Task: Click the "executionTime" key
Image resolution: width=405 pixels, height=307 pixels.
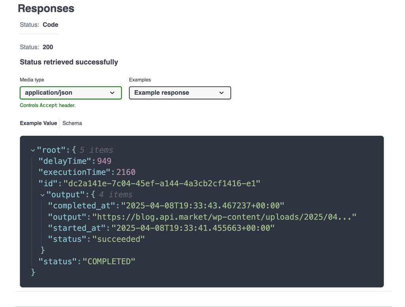Action: pos(74,172)
